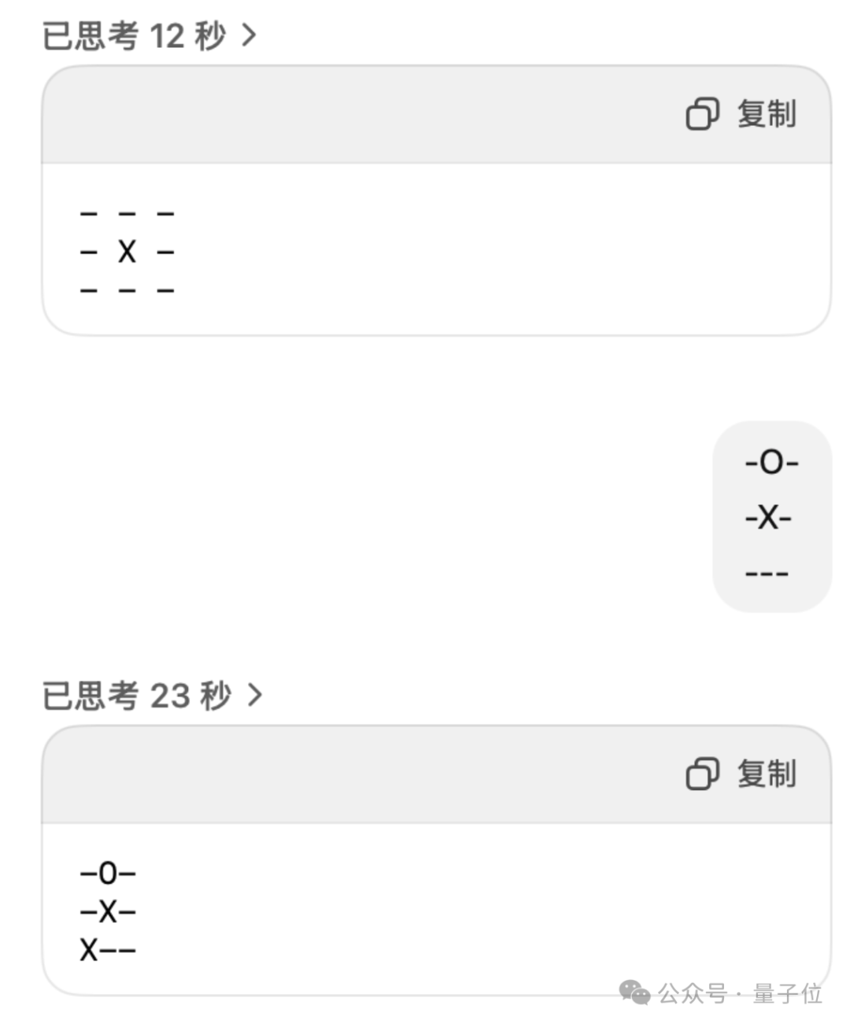The width and height of the screenshot is (850, 1027).
Task: Click the X-- row in second code block
Action: (x=108, y=950)
